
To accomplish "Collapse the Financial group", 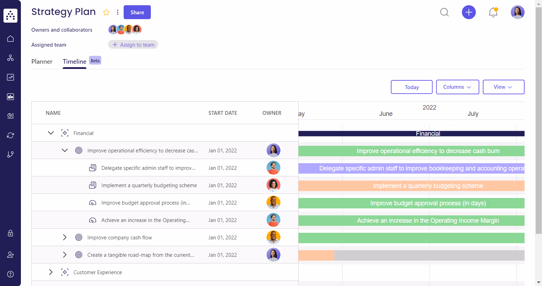I will tap(51, 133).
